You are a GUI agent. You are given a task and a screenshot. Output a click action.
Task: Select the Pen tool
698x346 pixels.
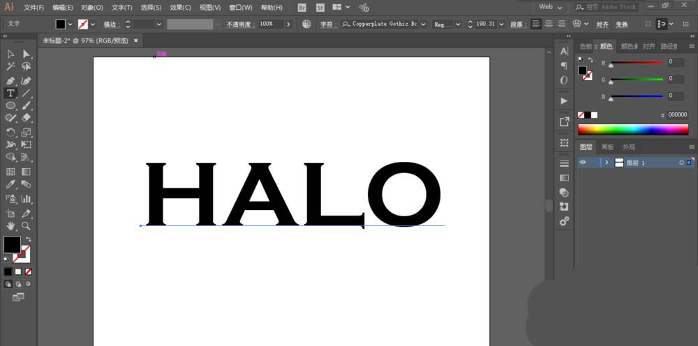10,81
